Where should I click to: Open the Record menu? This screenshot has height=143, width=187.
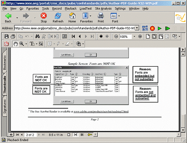click(57, 8)
